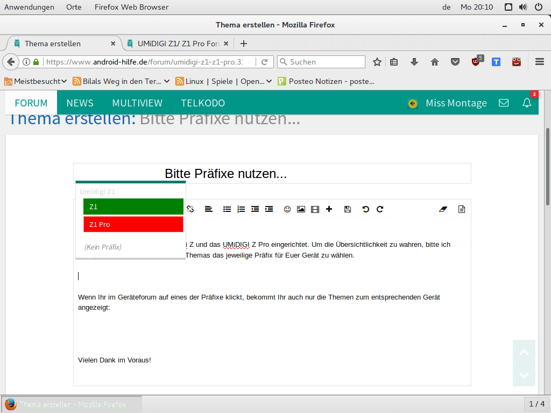Open the clock showing Mo 20:10

tap(477, 7)
